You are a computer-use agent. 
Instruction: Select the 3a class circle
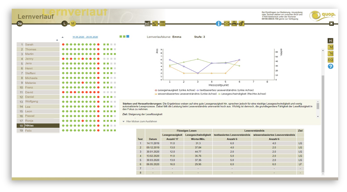[20, 23]
